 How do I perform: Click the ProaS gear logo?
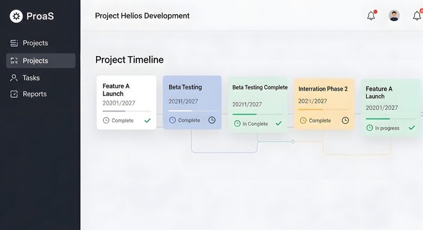point(16,16)
